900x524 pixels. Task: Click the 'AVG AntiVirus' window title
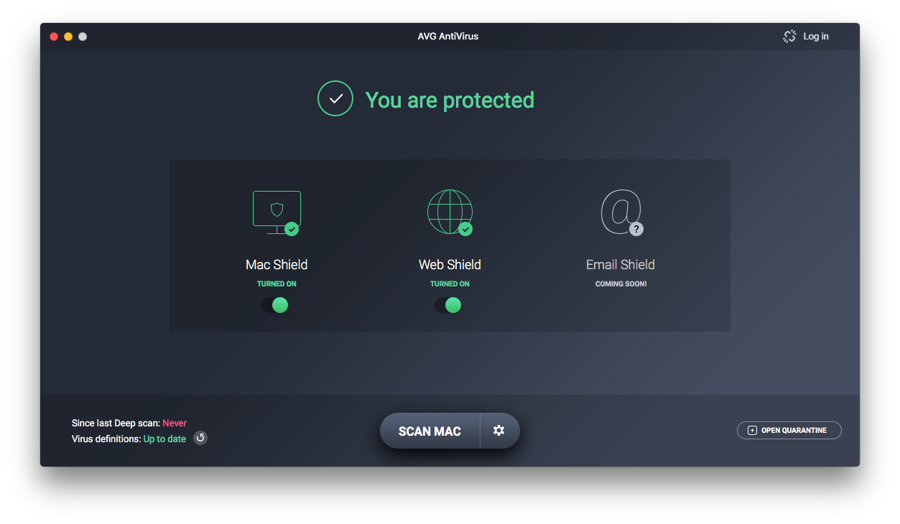click(x=448, y=37)
